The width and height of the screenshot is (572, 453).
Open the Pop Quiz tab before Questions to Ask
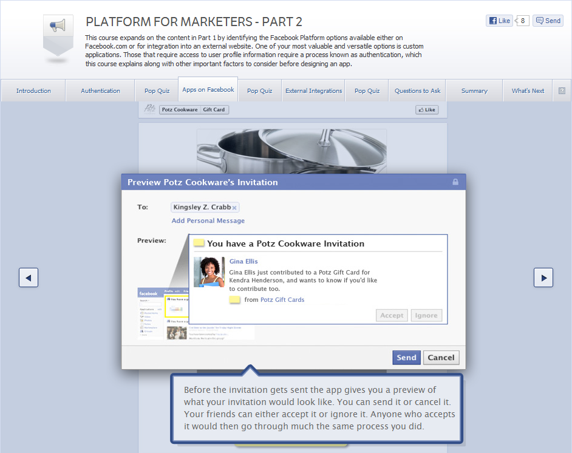coord(367,91)
